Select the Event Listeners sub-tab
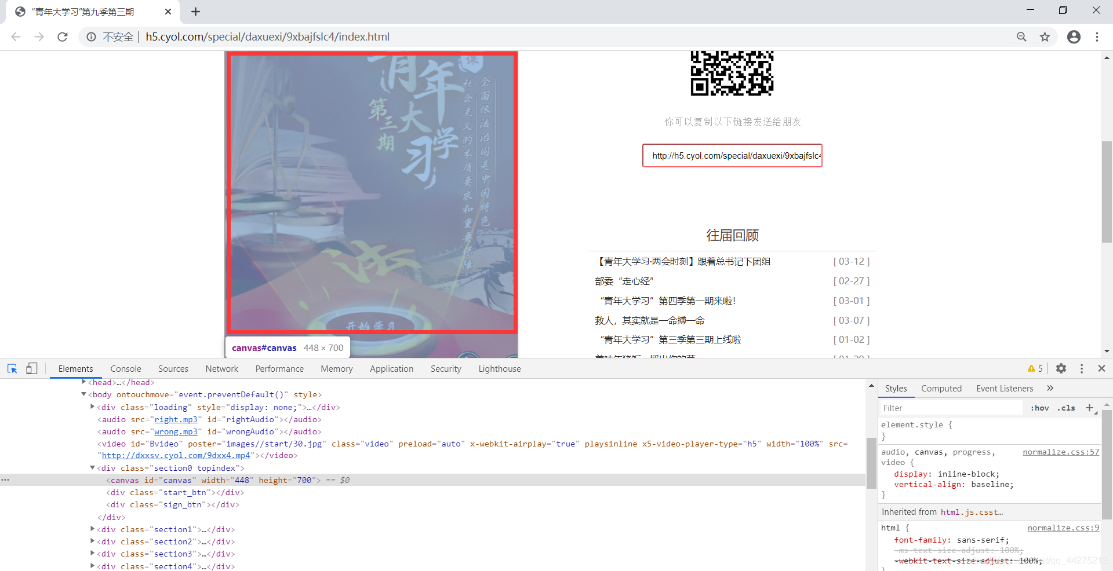Screen dimensions: 1113x571 point(1005,389)
